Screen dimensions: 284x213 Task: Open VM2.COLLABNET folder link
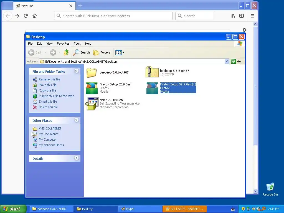(x=50, y=128)
